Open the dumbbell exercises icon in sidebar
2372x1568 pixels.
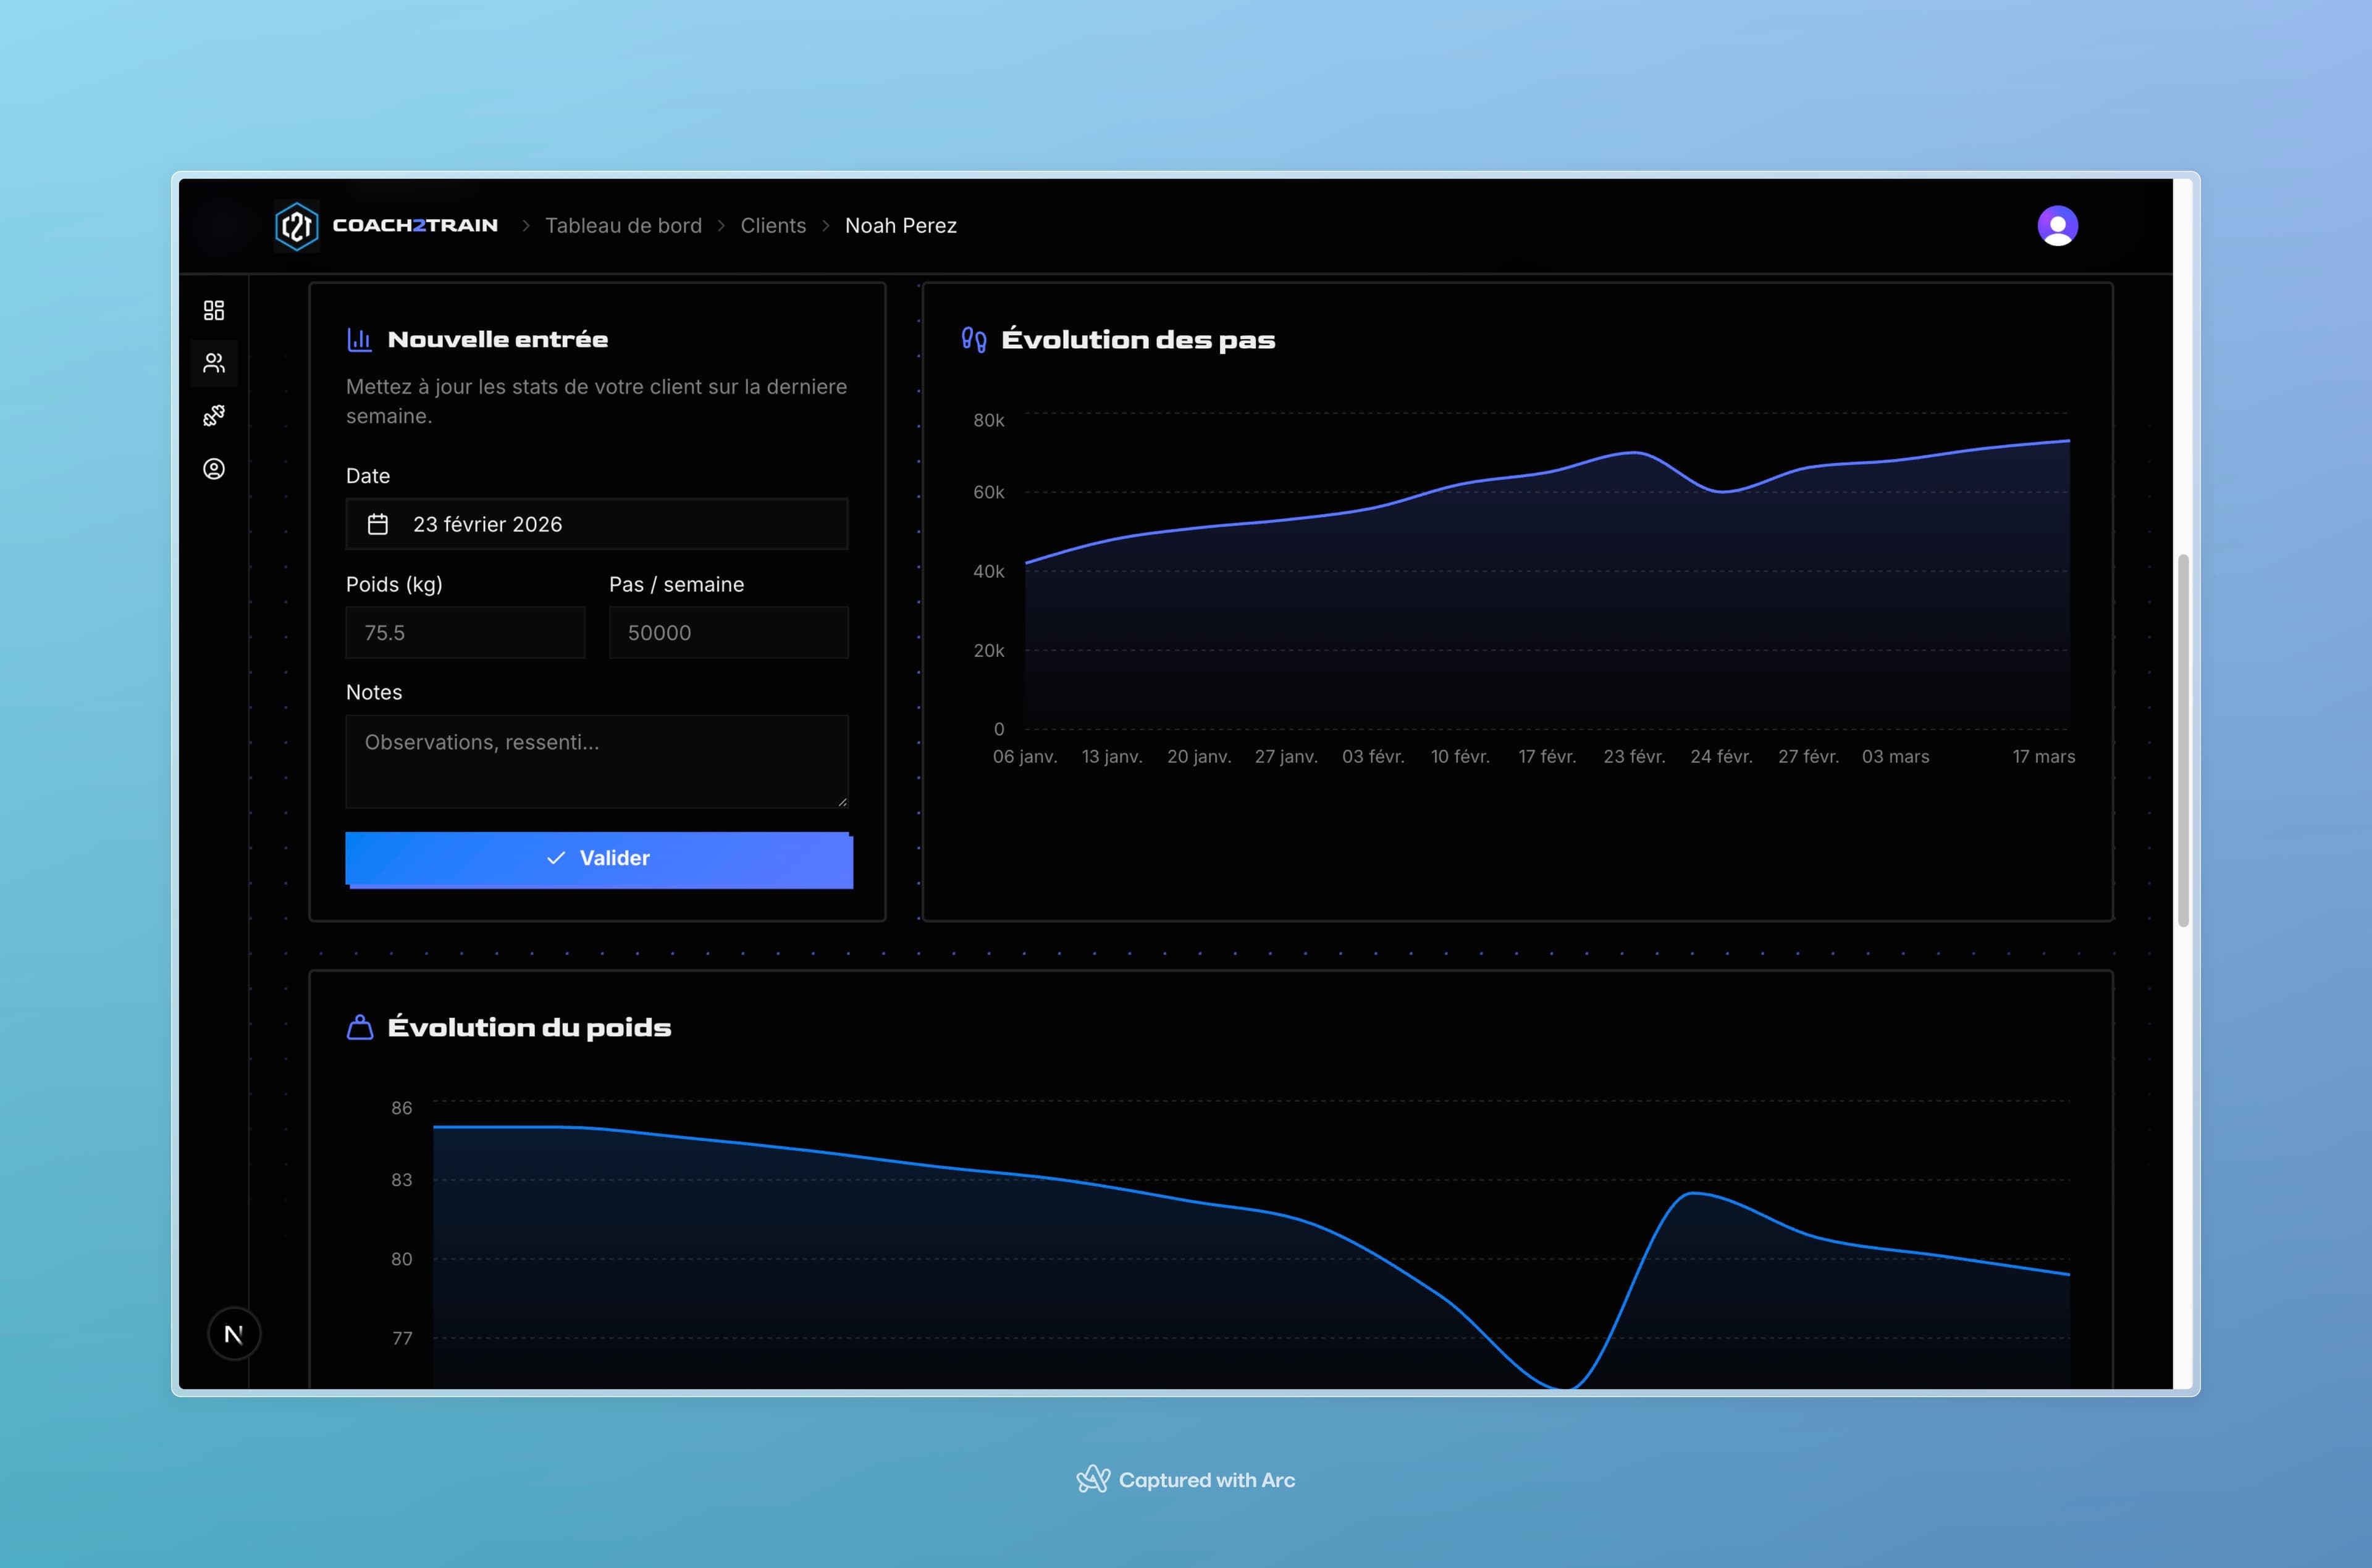point(214,416)
